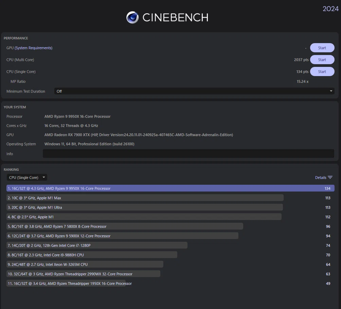Click the CPU (Multi Core) label

(x=20, y=59)
